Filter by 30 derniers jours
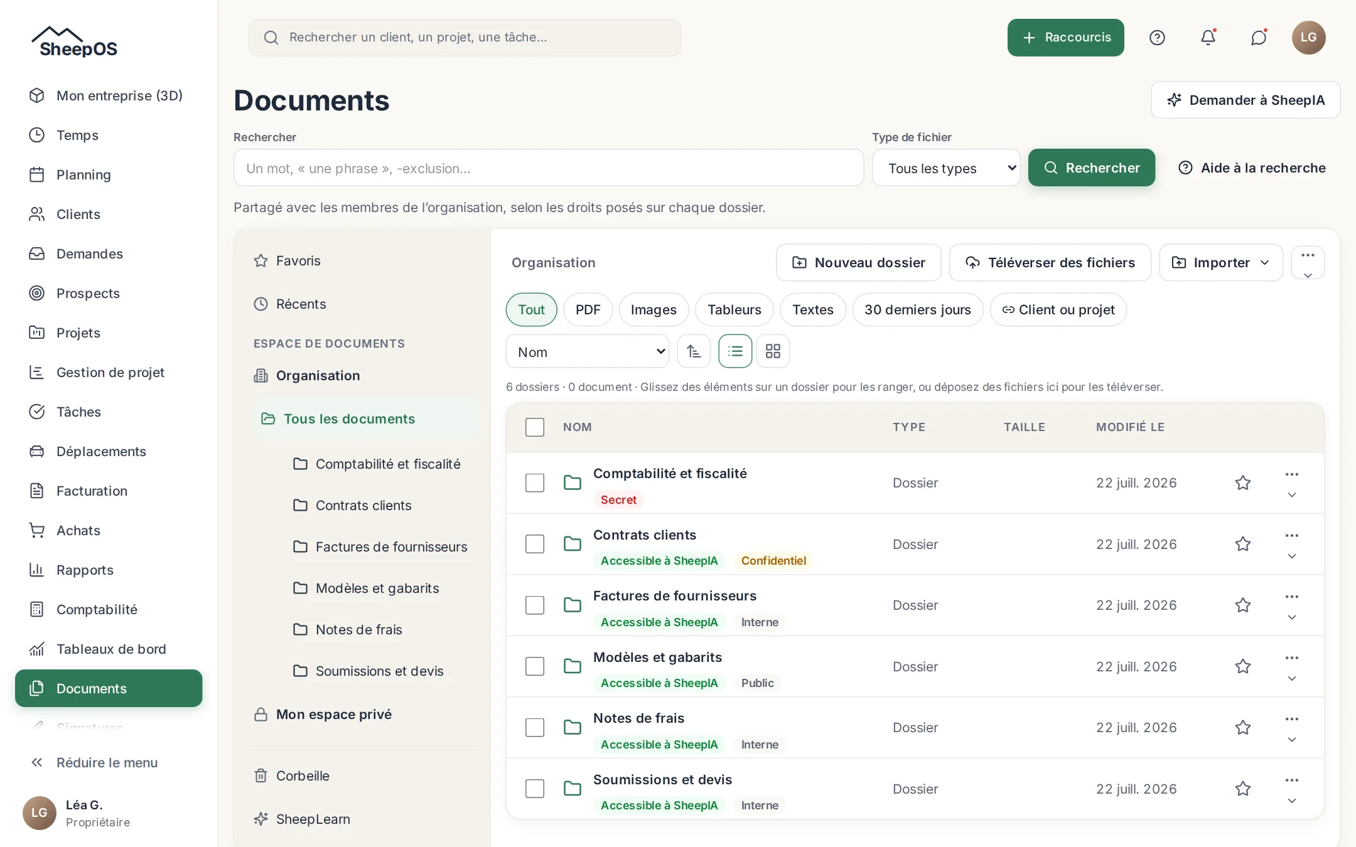 click(917, 309)
